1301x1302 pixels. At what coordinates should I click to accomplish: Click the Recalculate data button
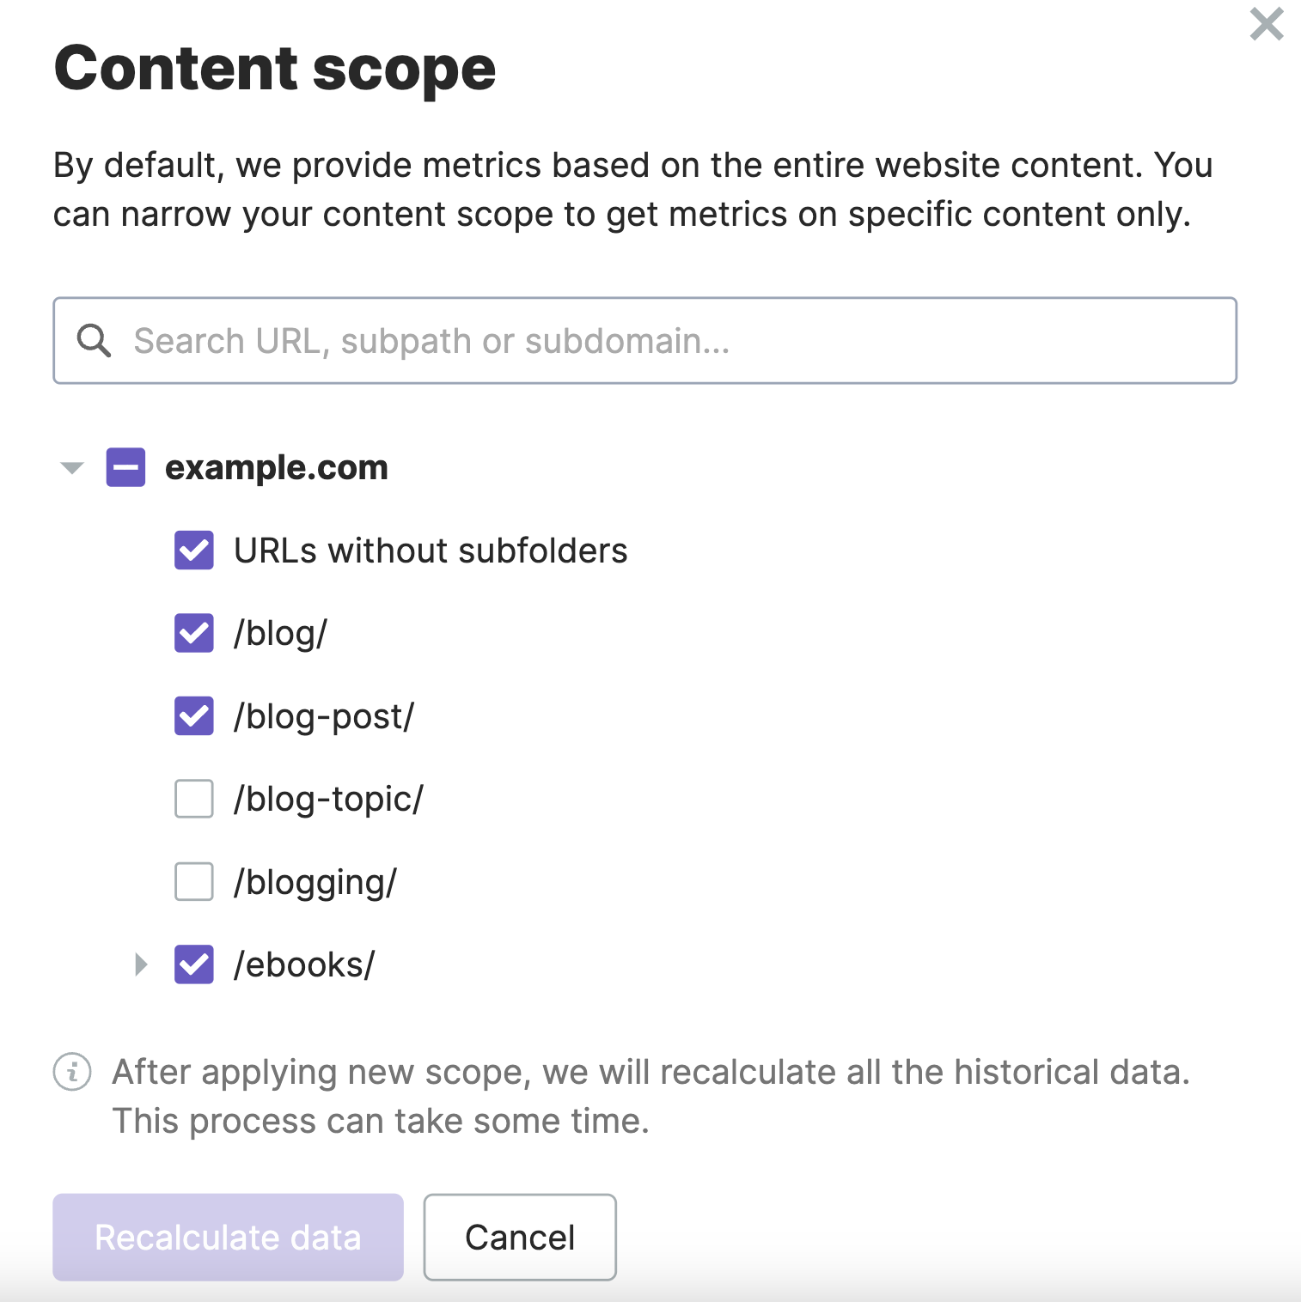click(x=227, y=1237)
